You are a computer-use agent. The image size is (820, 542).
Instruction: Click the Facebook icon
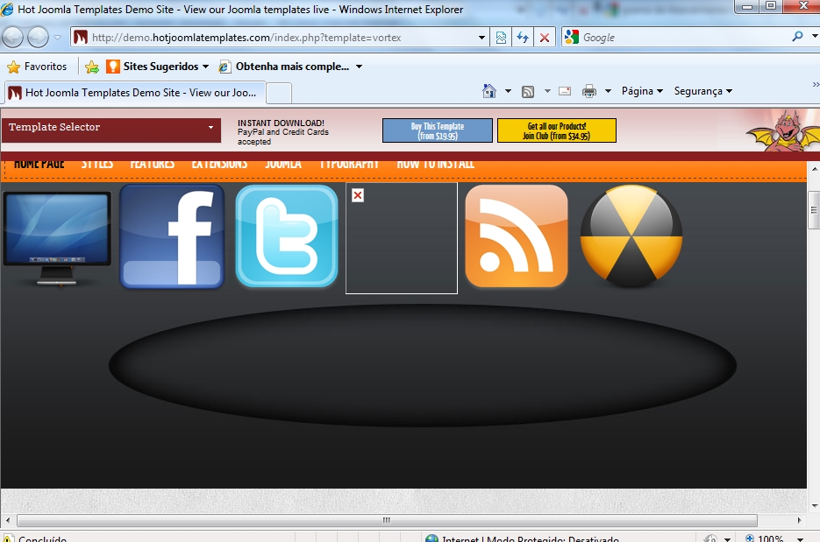pos(172,236)
